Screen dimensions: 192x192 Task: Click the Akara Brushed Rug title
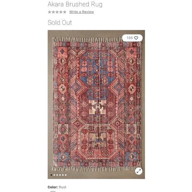(75, 4)
